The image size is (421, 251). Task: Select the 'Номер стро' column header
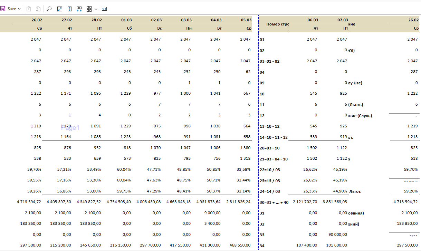277,24
